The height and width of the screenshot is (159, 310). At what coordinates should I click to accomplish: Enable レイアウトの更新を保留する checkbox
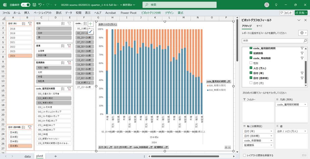tap(244, 155)
